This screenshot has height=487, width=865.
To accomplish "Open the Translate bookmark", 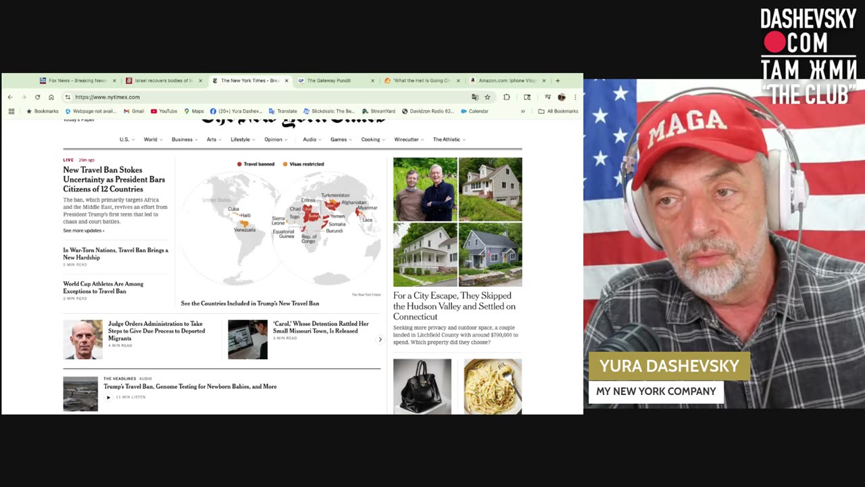I will [282, 111].
